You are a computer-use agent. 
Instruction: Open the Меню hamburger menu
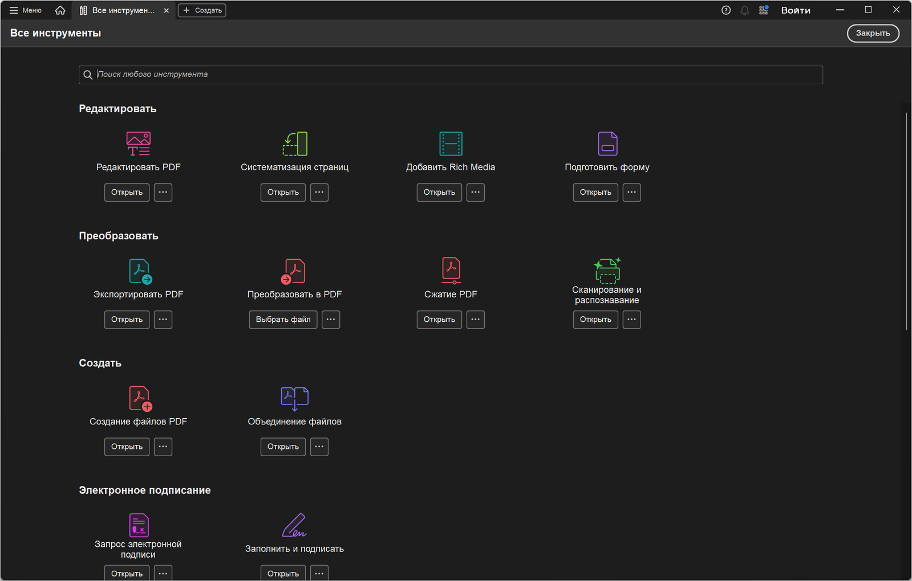pyautogui.click(x=26, y=10)
